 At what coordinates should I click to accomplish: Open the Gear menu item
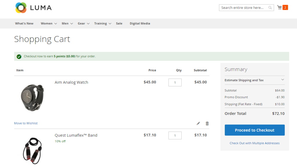tap(82, 23)
